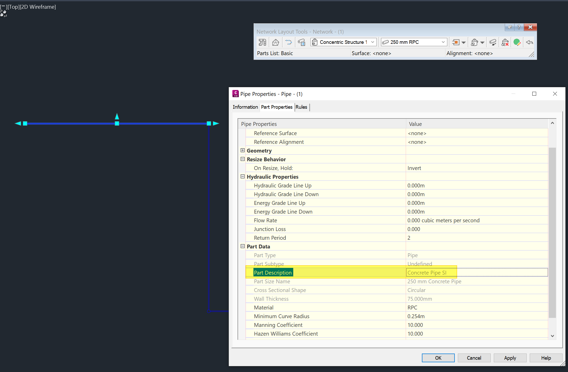The image size is (568, 372).
Task: Click the Select Surface icon
Action: (x=276, y=42)
